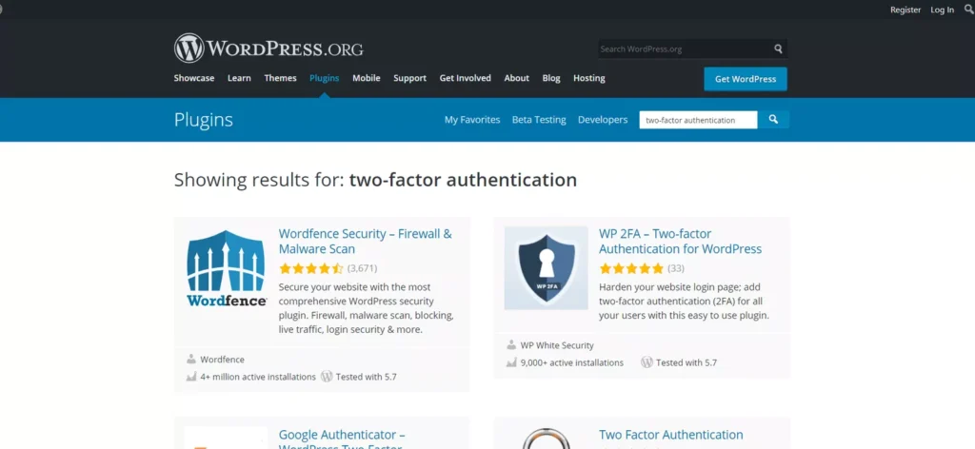Select the Hosting navigation item

pos(588,78)
